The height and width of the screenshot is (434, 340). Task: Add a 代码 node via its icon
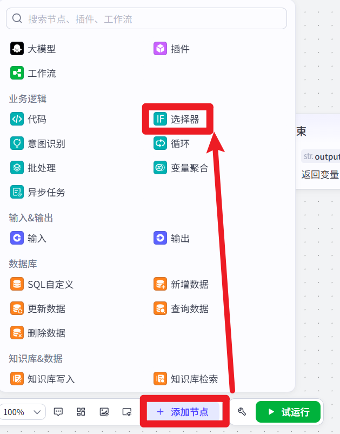[17, 119]
